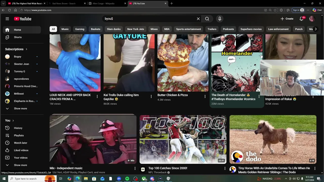
Task: Open the Skeeter Jean subscription
Action: click(x=22, y=64)
